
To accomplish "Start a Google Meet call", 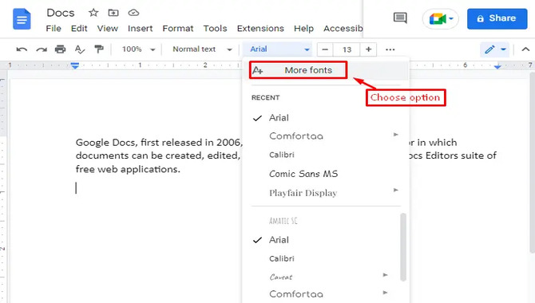I will 438,19.
